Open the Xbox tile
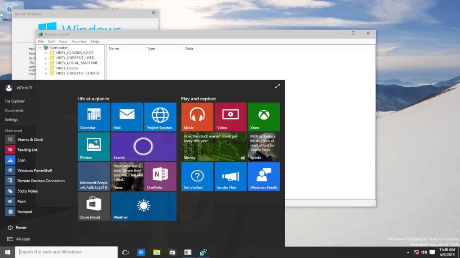This screenshot has width=460, height=258. (264, 116)
